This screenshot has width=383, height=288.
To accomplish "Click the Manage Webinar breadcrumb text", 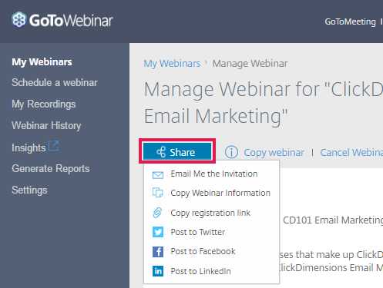I will (250, 64).
